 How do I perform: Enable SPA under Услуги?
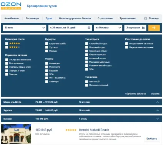click(47, 74)
